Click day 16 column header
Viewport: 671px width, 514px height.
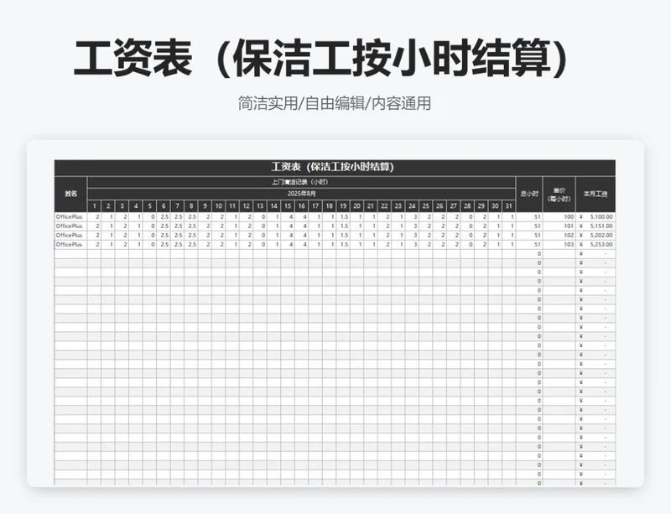click(x=302, y=206)
